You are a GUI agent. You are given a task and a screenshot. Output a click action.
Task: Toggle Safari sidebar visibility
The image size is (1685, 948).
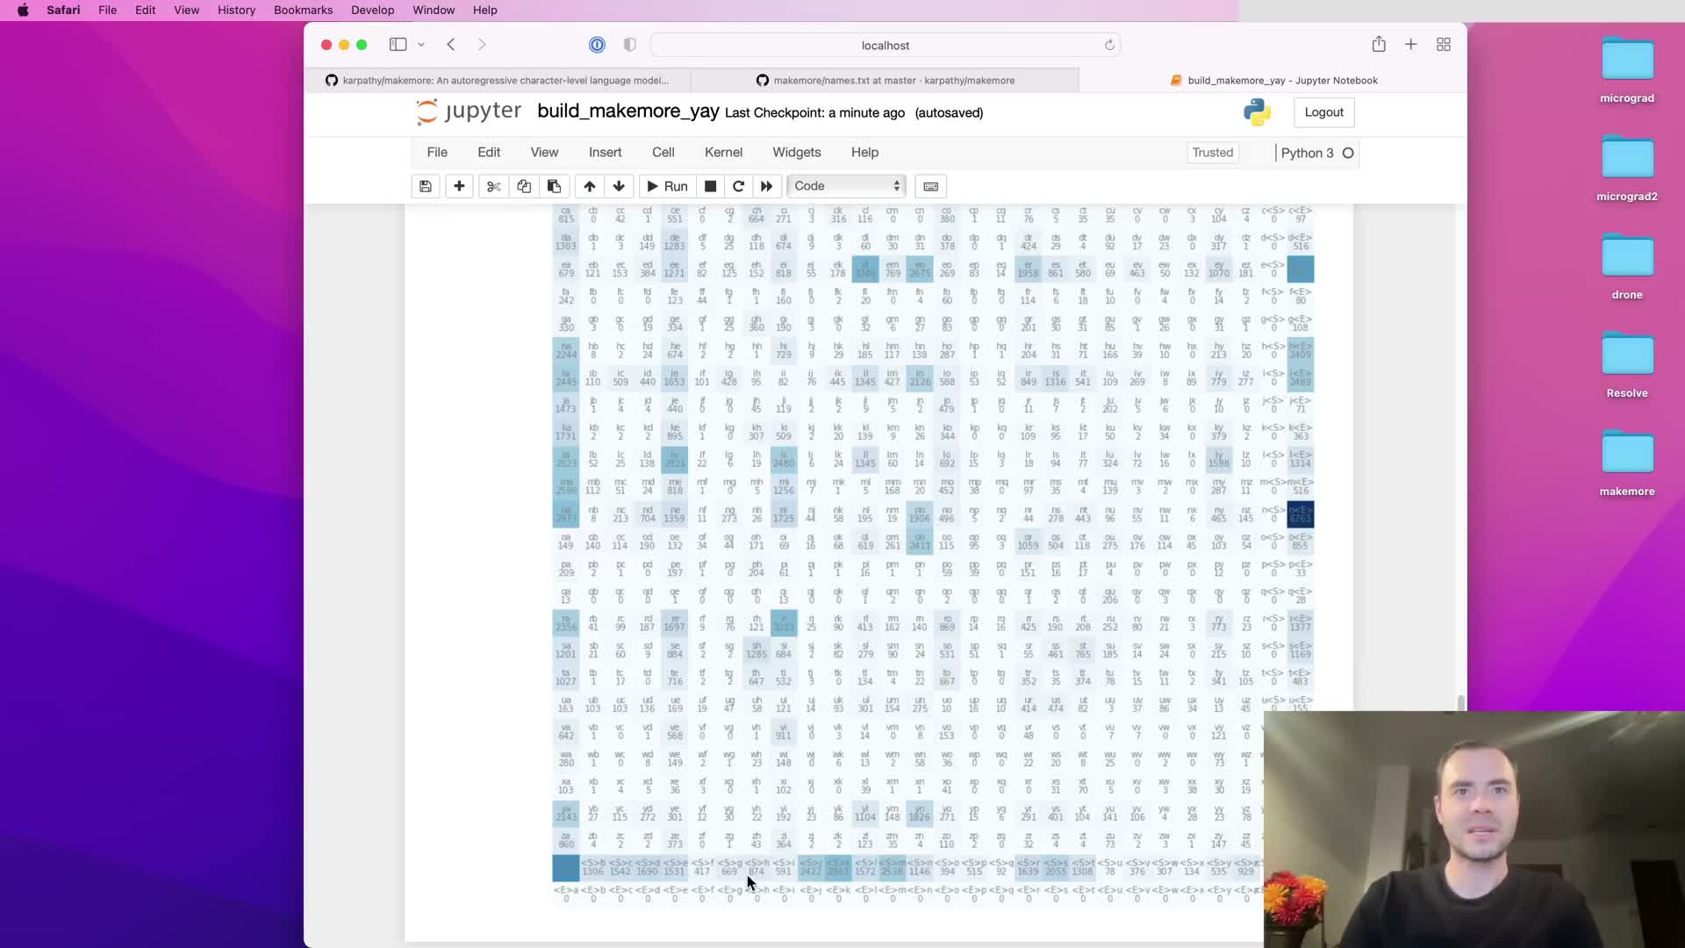point(398,45)
